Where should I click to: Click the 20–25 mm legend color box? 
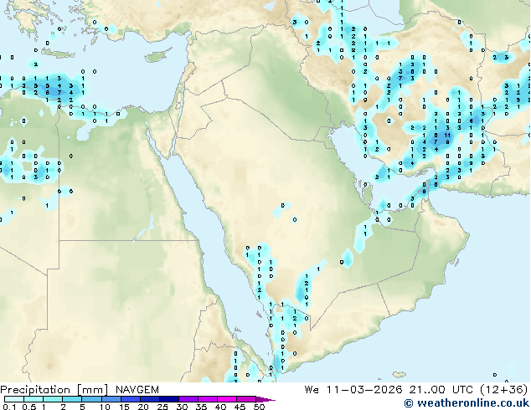pos(150,399)
